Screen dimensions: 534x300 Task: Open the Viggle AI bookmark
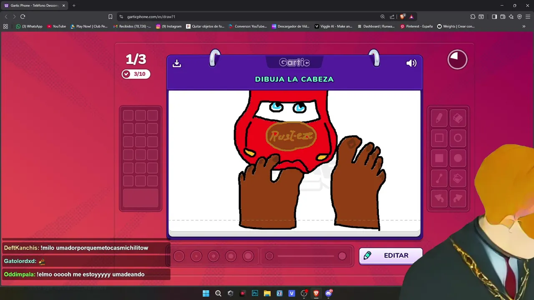click(x=333, y=26)
